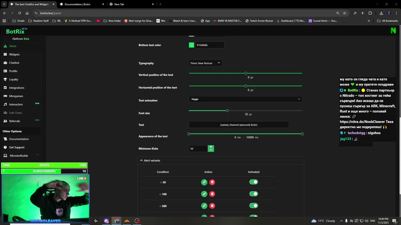Open the Widgets section

(x=14, y=54)
